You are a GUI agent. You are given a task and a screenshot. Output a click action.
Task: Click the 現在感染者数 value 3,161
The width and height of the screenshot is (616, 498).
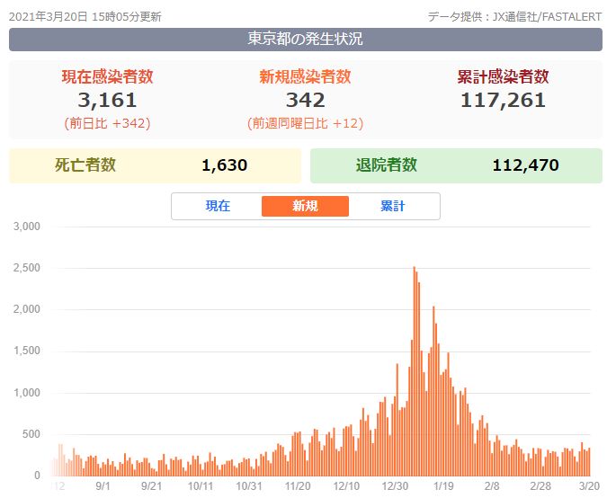click(x=107, y=100)
